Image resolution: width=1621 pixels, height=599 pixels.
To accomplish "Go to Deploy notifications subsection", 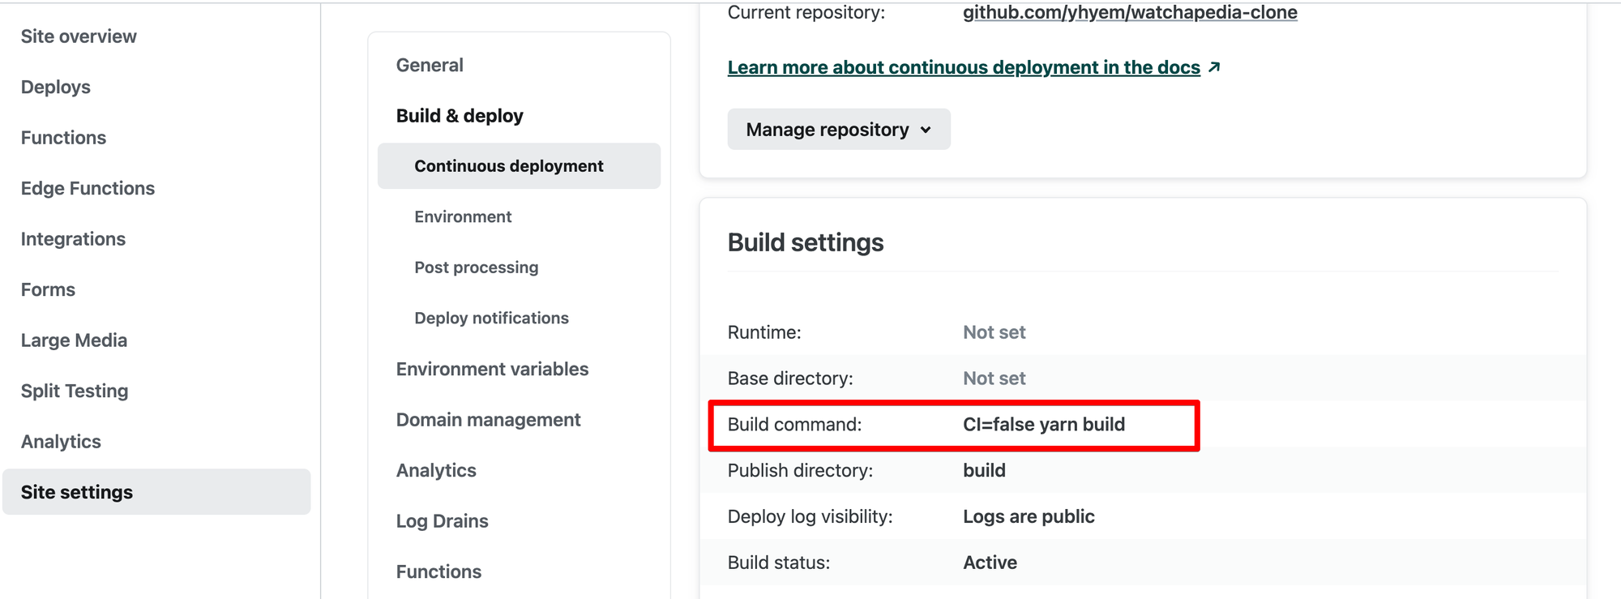I will point(491,318).
